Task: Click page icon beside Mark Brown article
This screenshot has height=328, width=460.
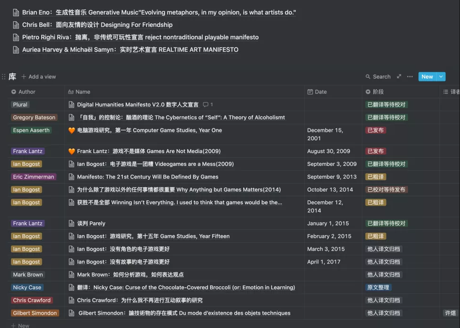Action: click(x=72, y=275)
